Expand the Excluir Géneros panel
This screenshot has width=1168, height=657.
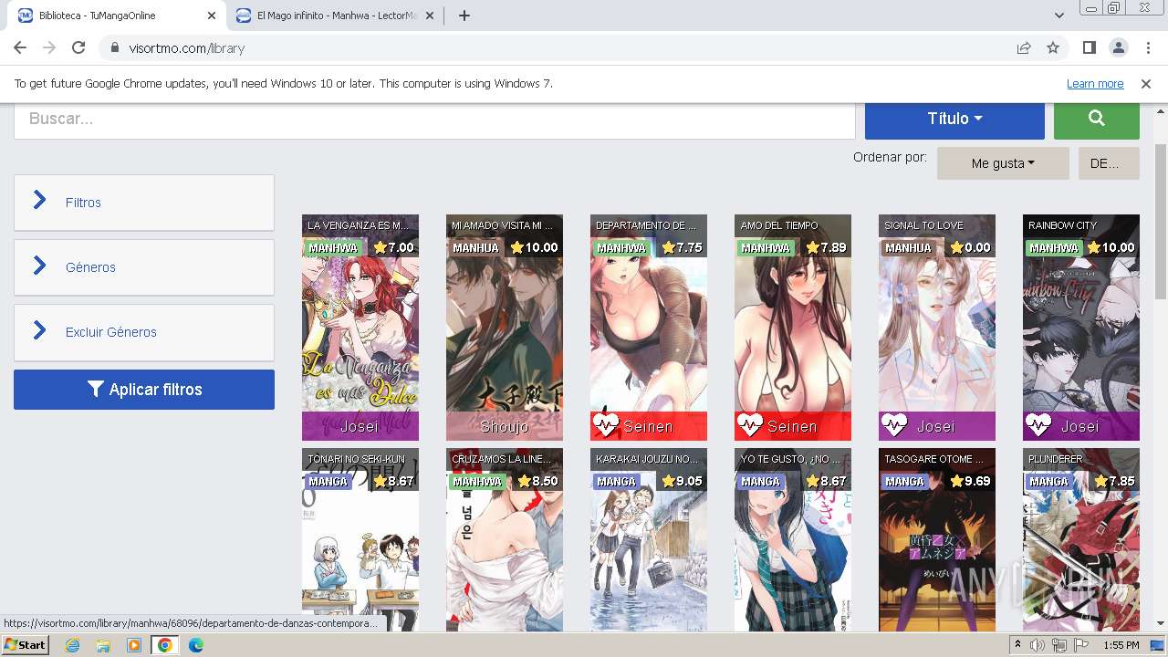(144, 332)
